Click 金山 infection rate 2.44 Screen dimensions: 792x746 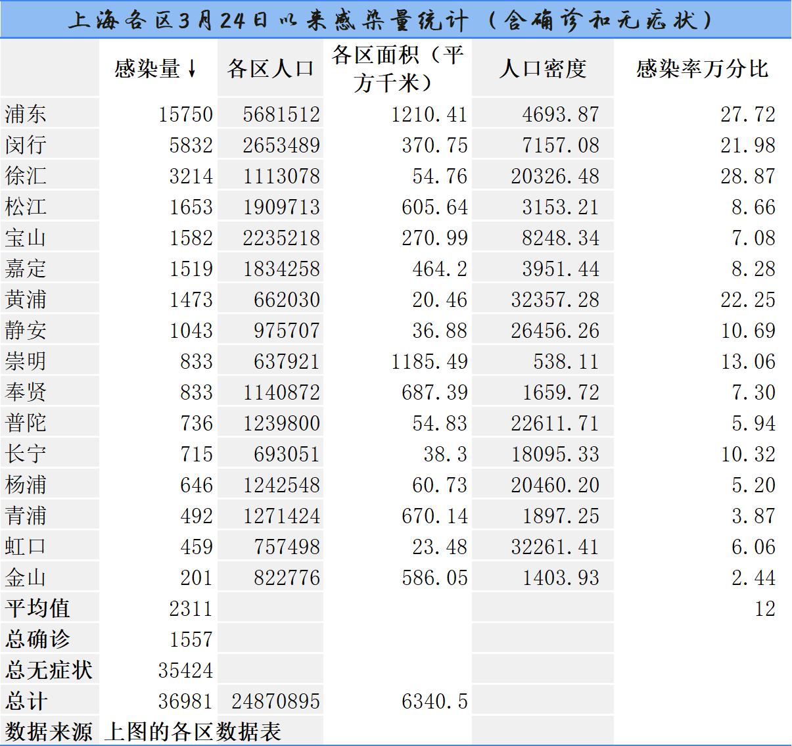753,578
